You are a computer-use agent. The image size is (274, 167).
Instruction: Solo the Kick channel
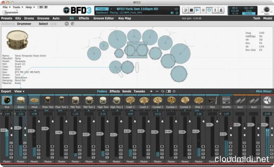[11, 157]
